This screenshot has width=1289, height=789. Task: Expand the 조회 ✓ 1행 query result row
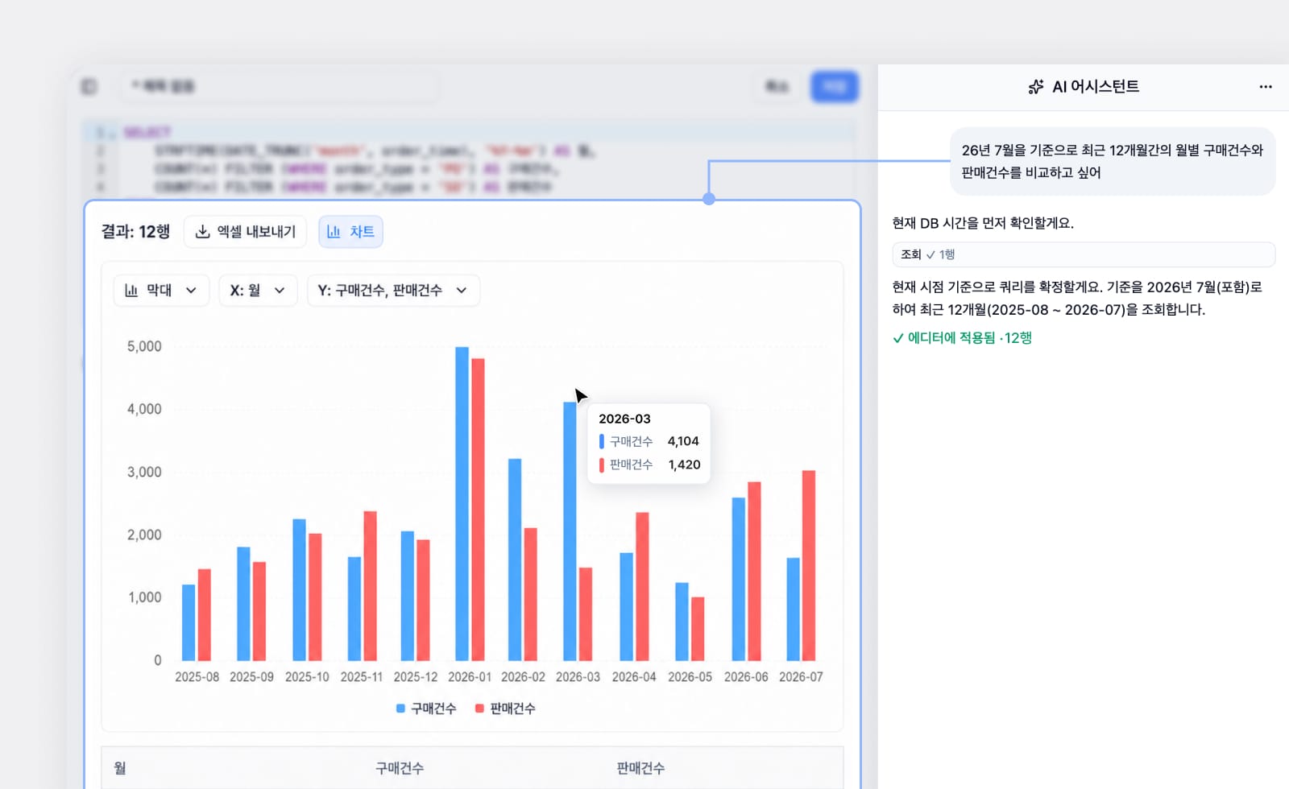(x=1084, y=254)
